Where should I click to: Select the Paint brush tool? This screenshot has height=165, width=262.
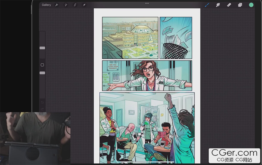point(207,5)
